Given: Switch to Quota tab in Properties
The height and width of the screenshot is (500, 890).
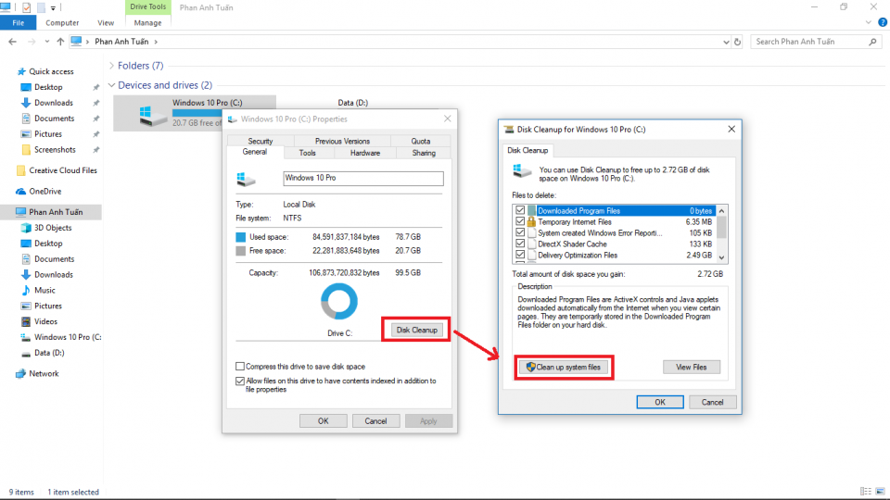Looking at the screenshot, I should tap(421, 141).
